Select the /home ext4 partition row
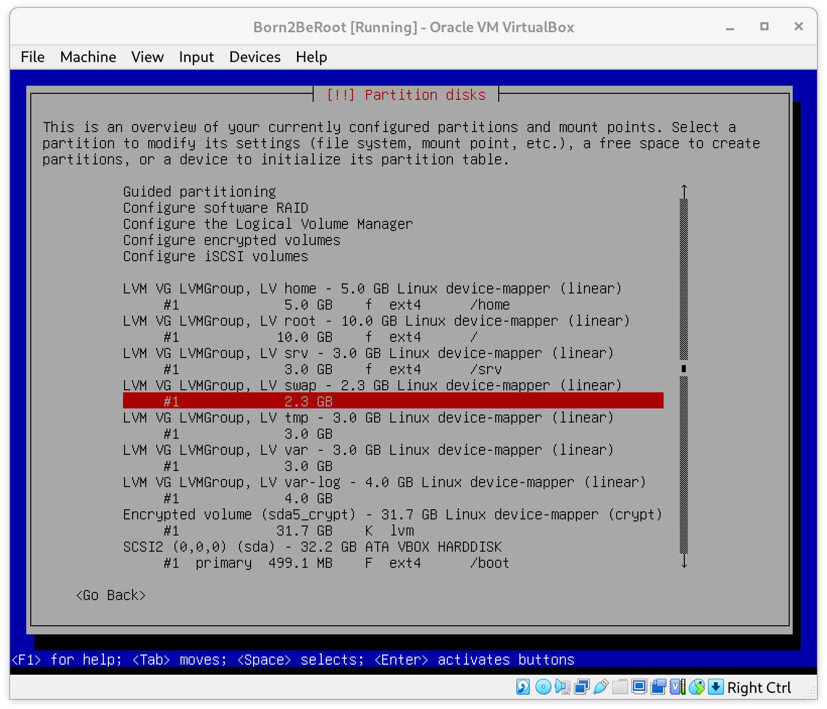The height and width of the screenshot is (709, 827). tap(393, 305)
